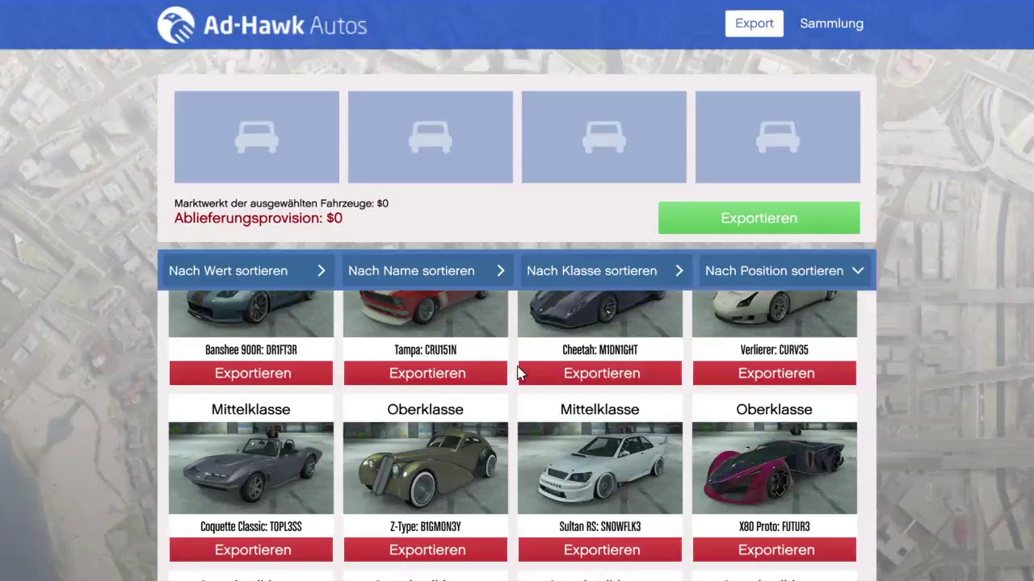The image size is (1034, 581).
Task: Click the Banshee 900R: DR1FT3R label
Action: tap(251, 350)
